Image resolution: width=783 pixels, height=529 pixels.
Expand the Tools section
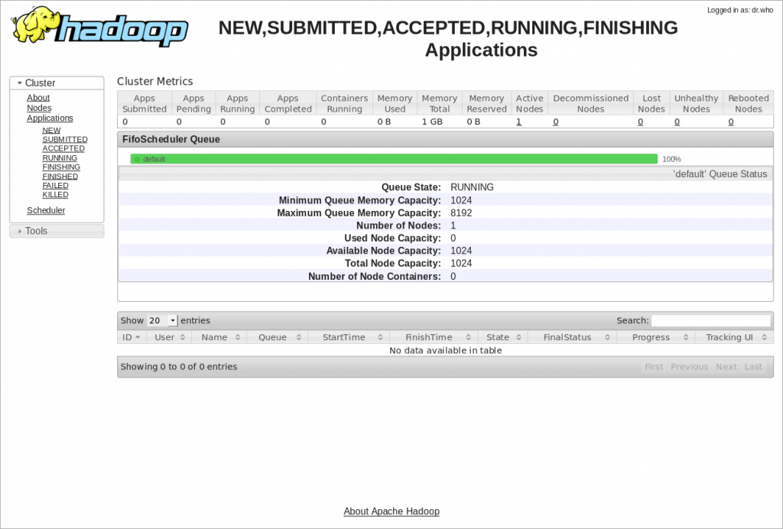click(57, 231)
